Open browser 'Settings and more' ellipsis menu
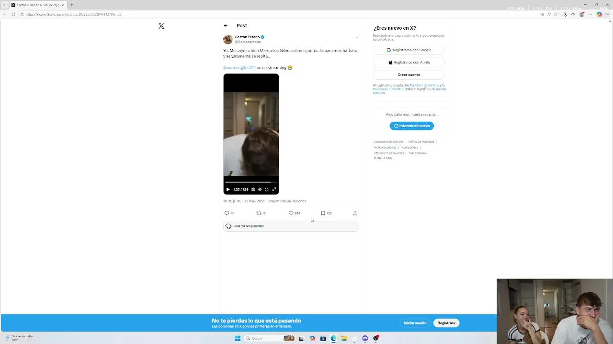The image size is (613, 344). pyautogui.click(x=590, y=14)
